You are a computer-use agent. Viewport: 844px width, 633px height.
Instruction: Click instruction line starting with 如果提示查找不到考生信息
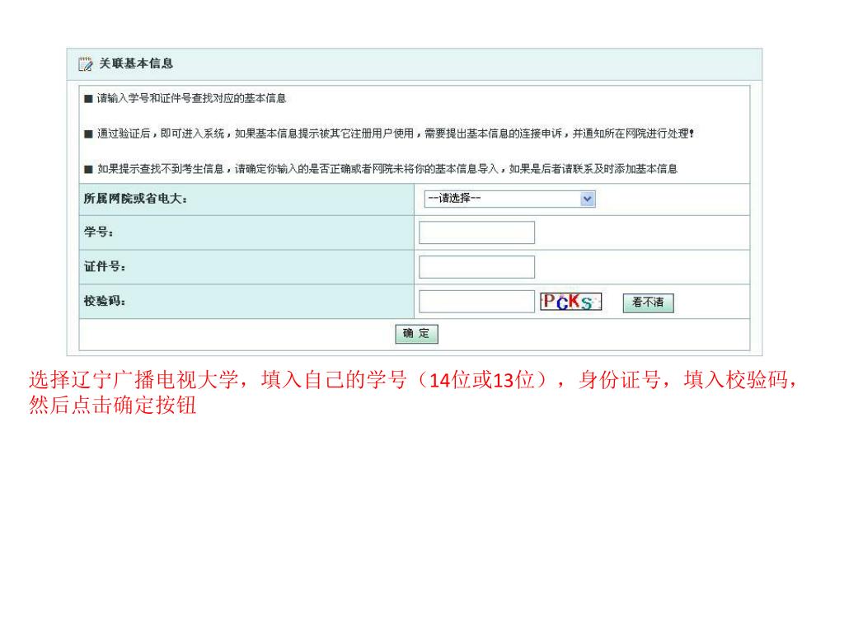coord(387,169)
